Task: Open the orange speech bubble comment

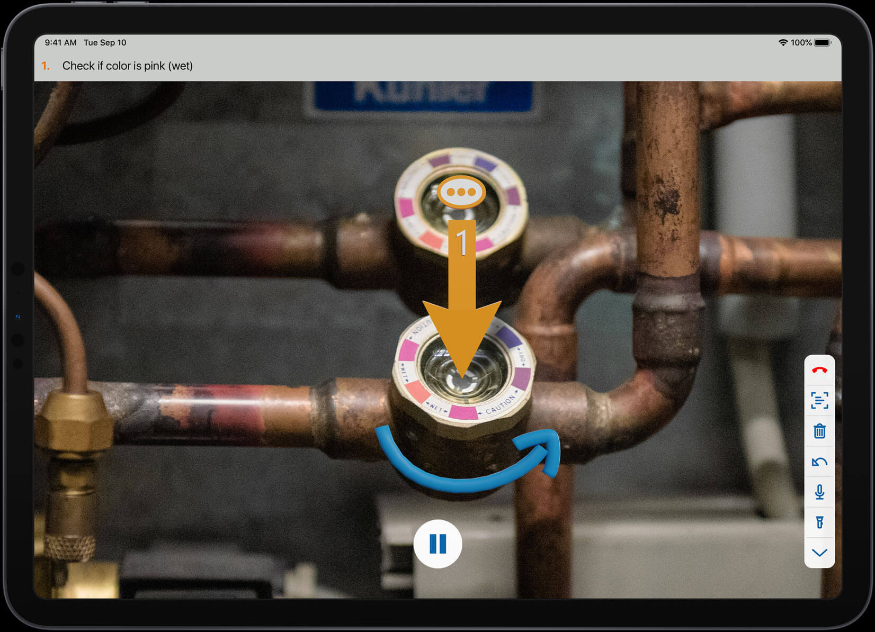Action: 461,192
